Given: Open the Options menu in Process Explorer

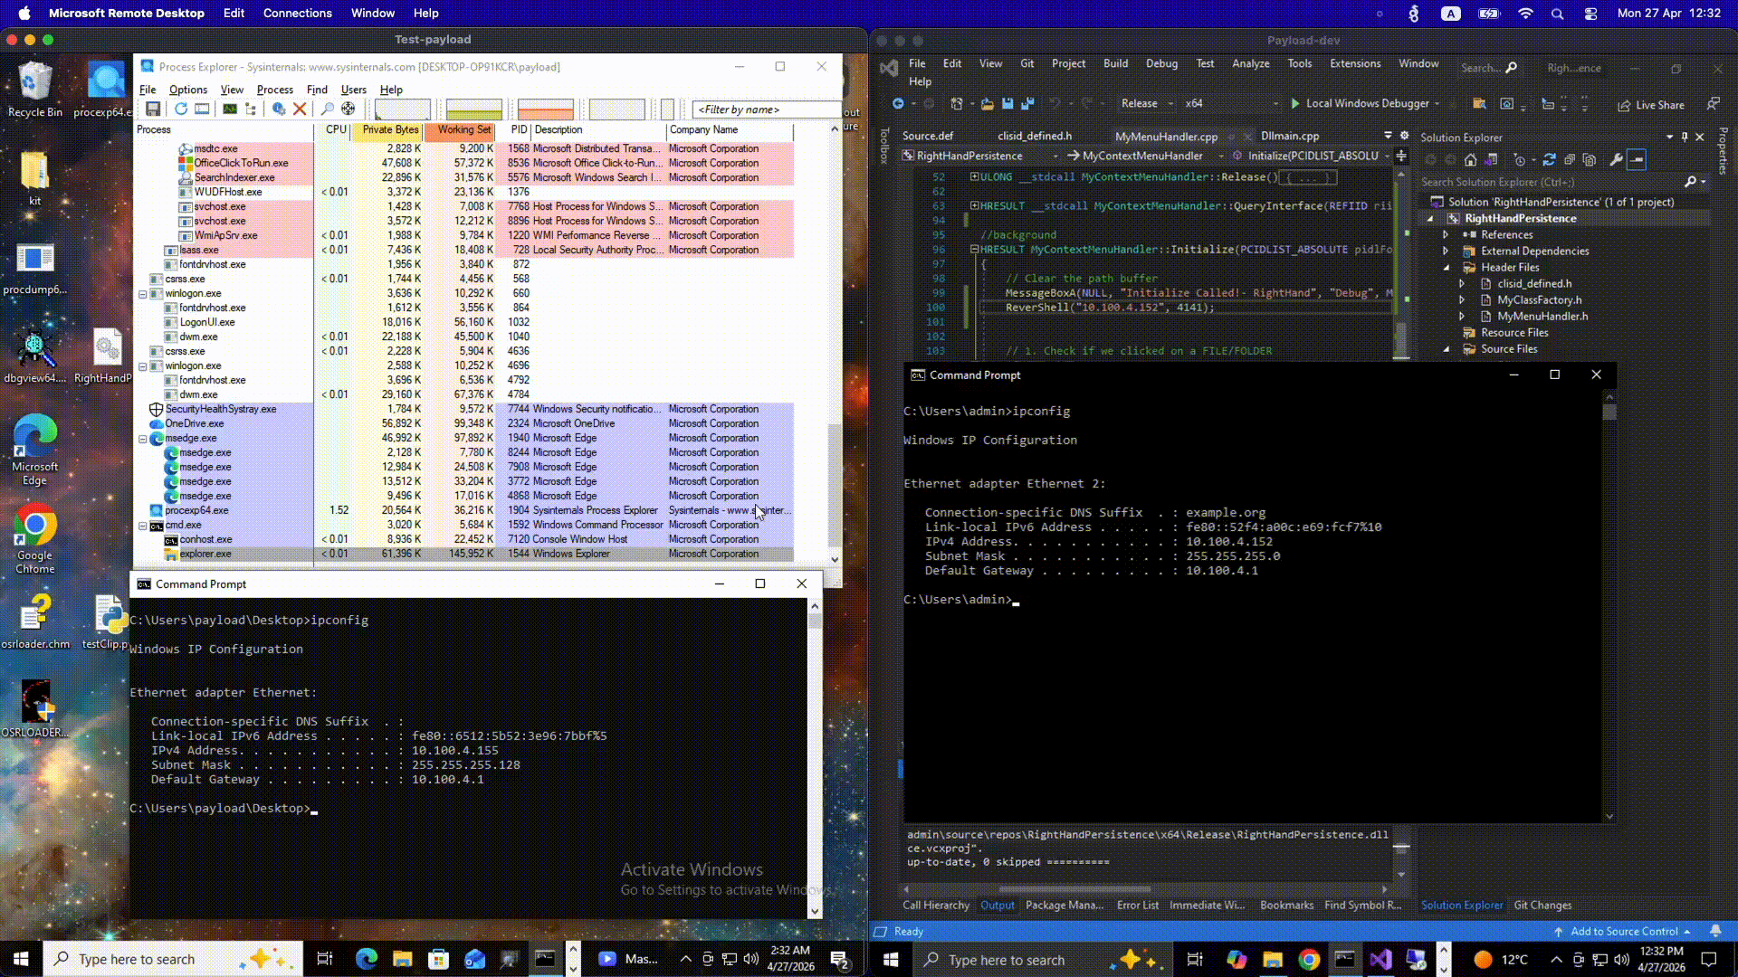Looking at the screenshot, I should [187, 90].
